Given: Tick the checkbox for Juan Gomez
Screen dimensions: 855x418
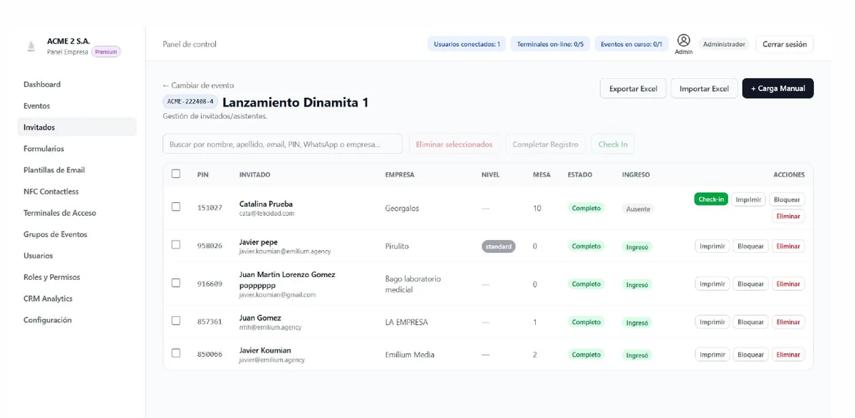Looking at the screenshot, I should click(x=176, y=320).
